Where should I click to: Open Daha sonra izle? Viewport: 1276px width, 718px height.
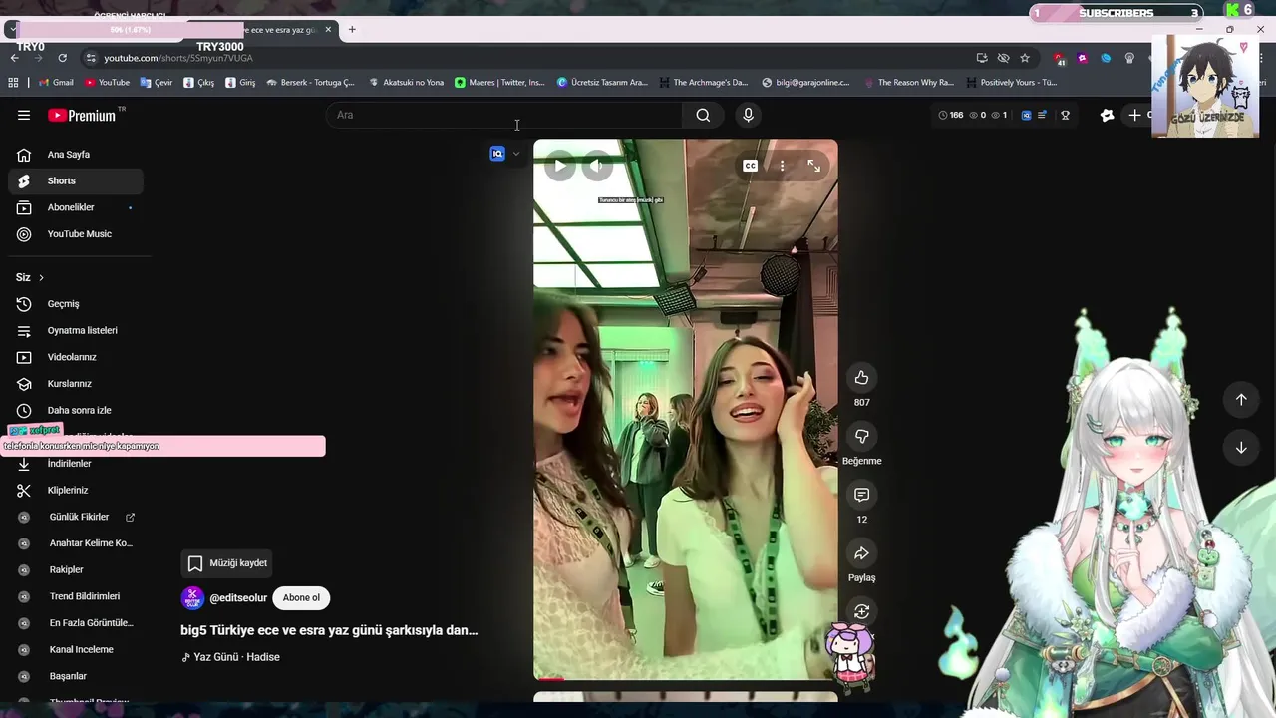pyautogui.click(x=76, y=410)
